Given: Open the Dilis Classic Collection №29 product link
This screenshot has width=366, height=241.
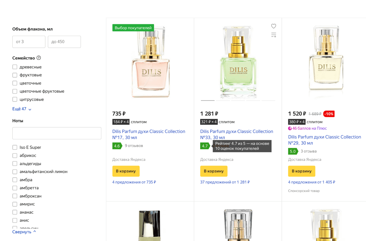Looking at the screenshot, I should (324, 140).
